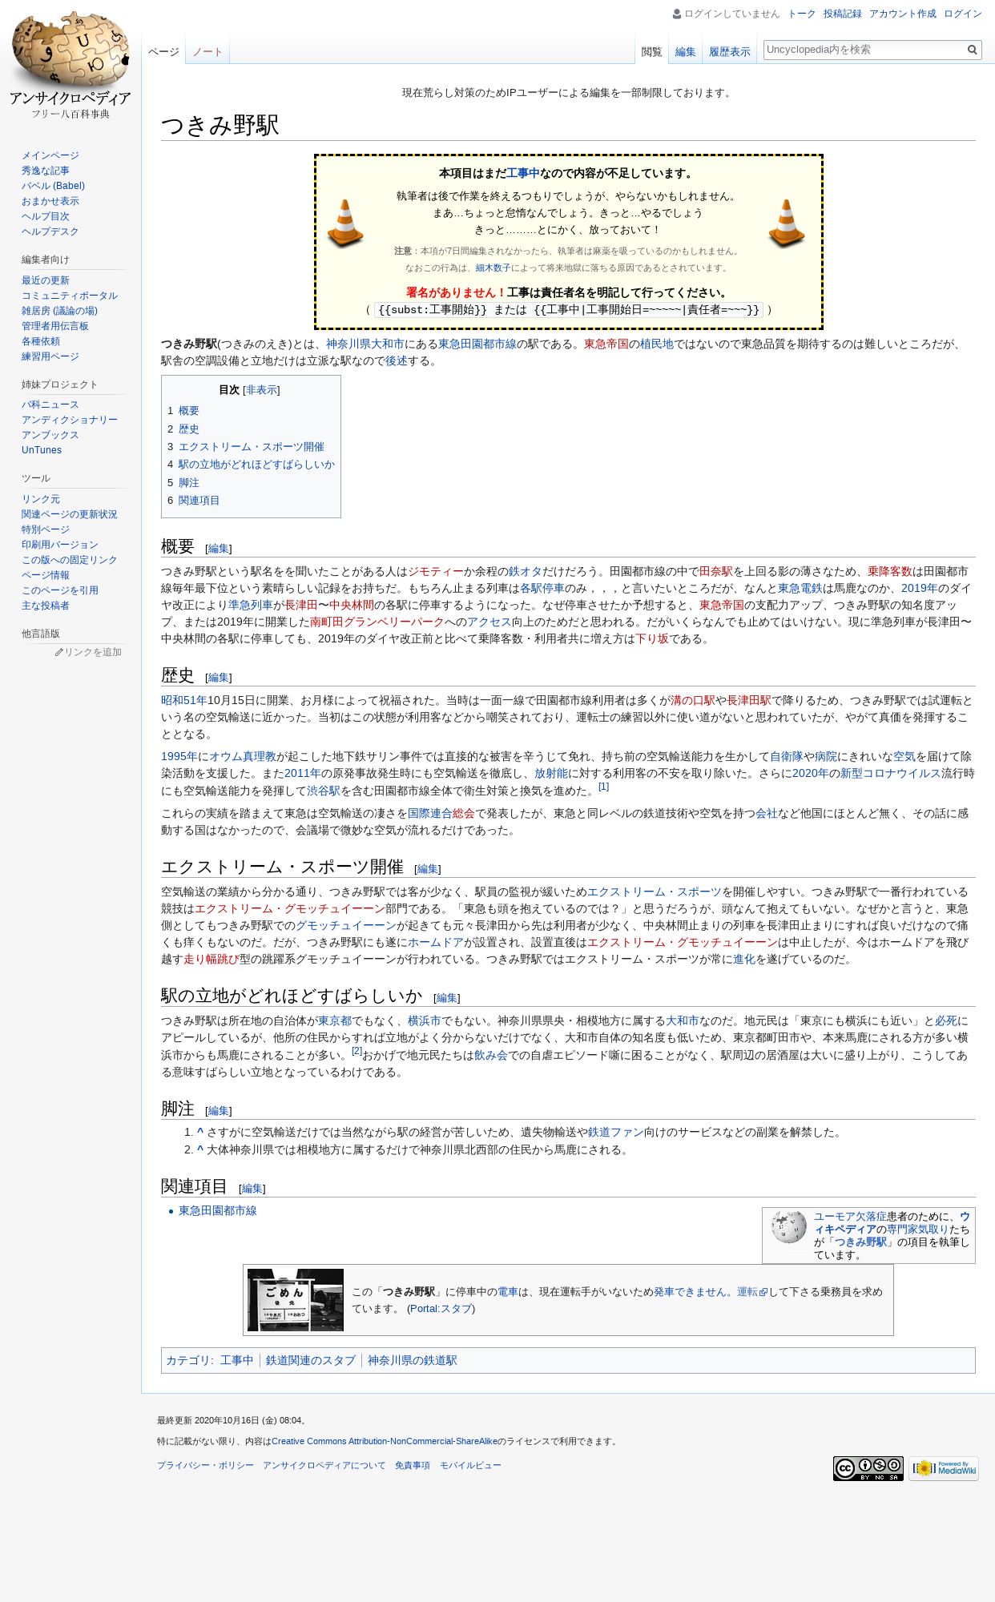Open 印刷用バージョン link

[60, 545]
